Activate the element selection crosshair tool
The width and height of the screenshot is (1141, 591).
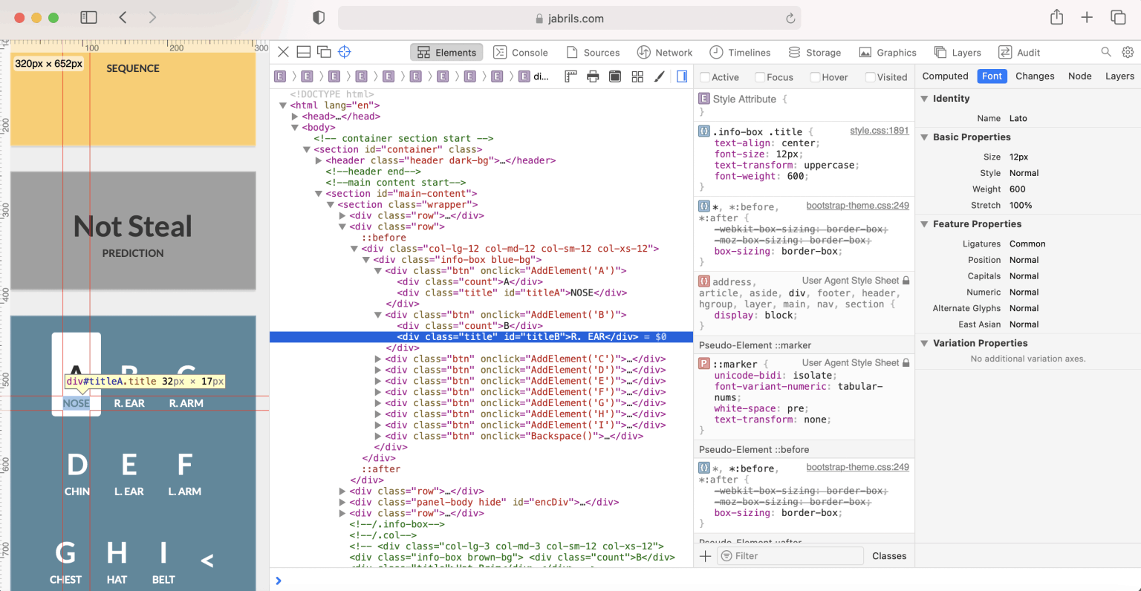pyautogui.click(x=344, y=52)
